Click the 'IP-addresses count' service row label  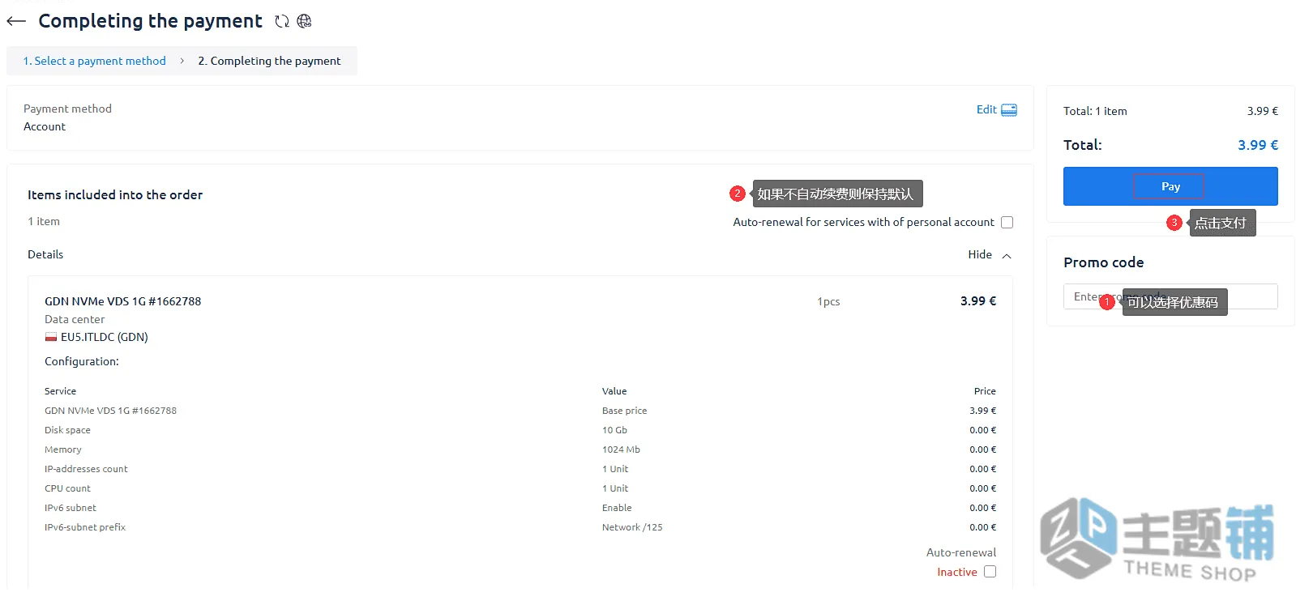point(86,469)
